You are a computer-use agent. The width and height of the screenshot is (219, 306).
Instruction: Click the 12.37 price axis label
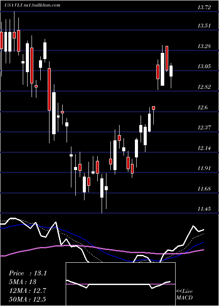[205, 128]
